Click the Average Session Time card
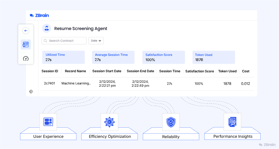This screenshot has height=149, width=279. [x=113, y=57]
